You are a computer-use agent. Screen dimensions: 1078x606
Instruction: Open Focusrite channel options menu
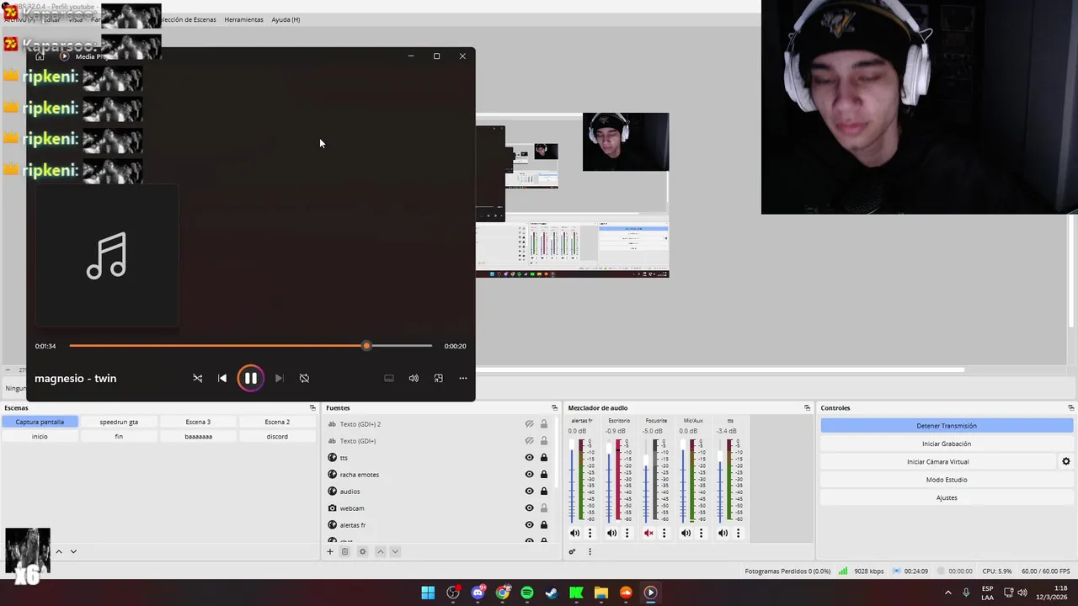(x=664, y=533)
